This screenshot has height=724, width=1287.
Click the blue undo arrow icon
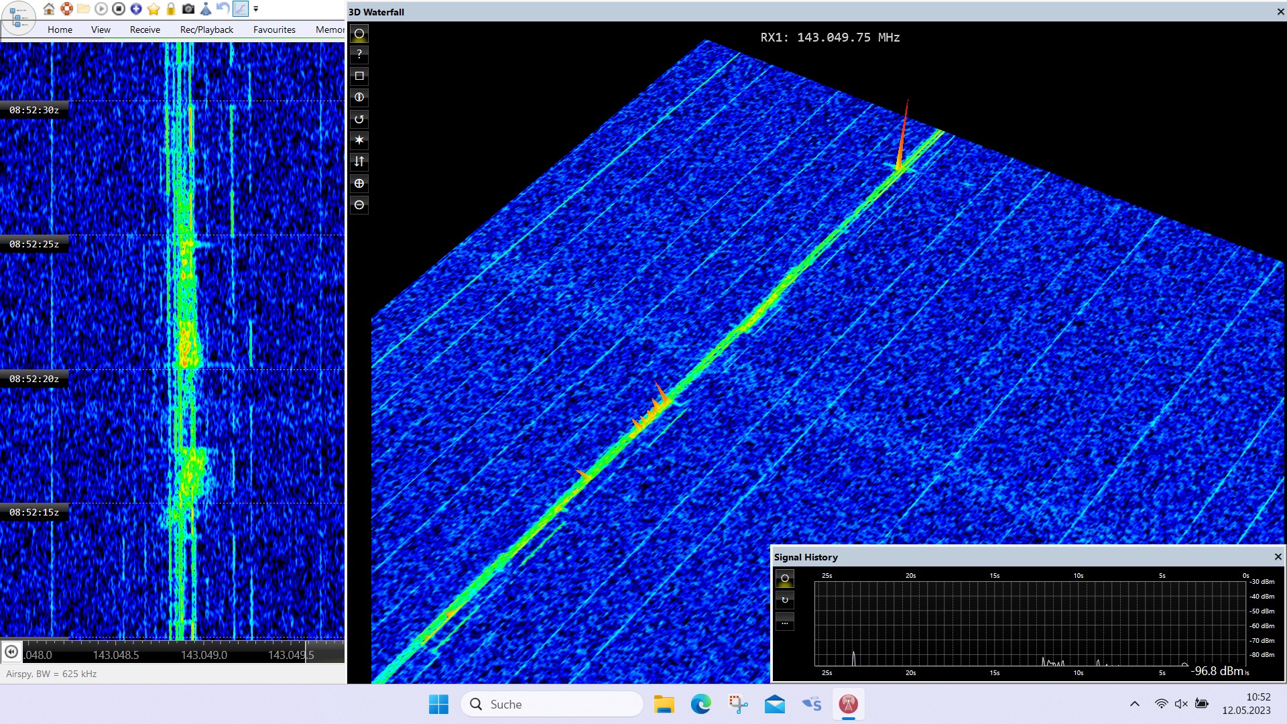coord(223,9)
